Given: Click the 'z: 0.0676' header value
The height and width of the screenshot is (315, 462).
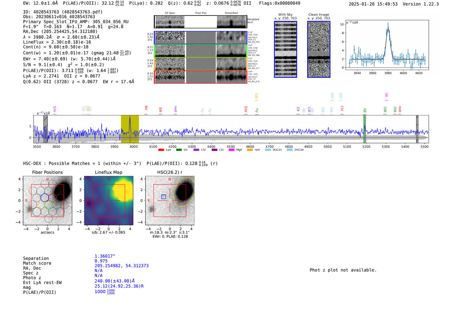Looking at the screenshot, I should coord(217,3).
